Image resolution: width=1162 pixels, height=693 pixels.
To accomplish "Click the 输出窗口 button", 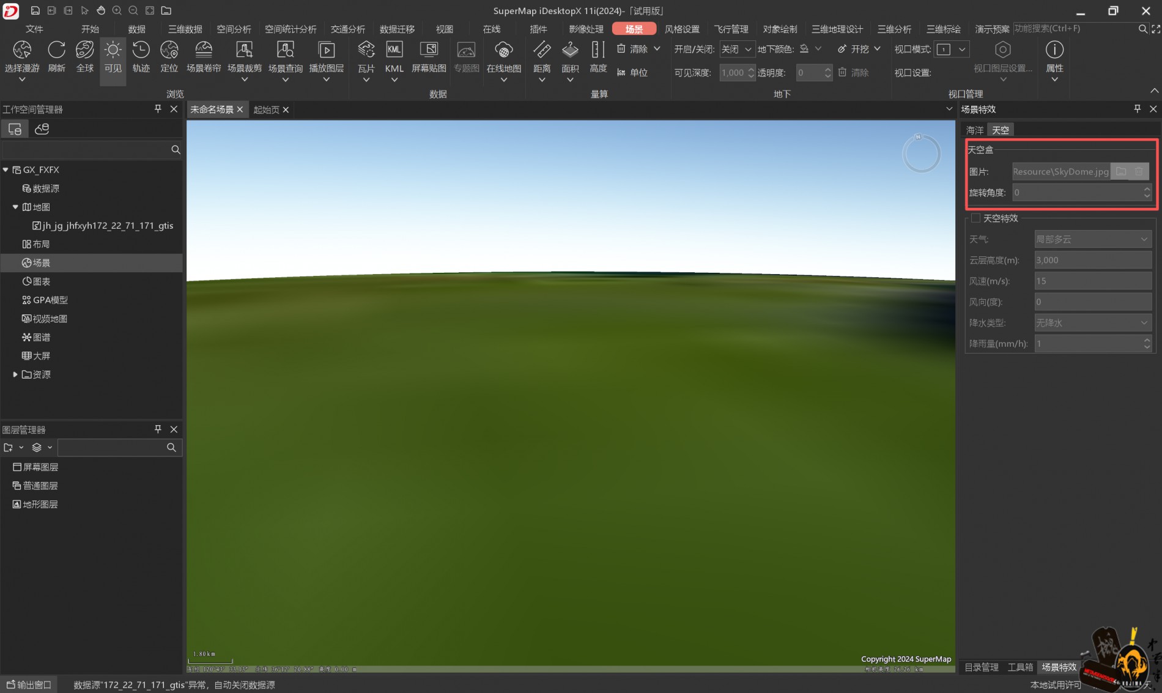I will click(29, 684).
